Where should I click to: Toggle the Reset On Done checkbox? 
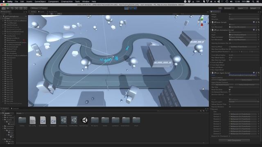230,90
